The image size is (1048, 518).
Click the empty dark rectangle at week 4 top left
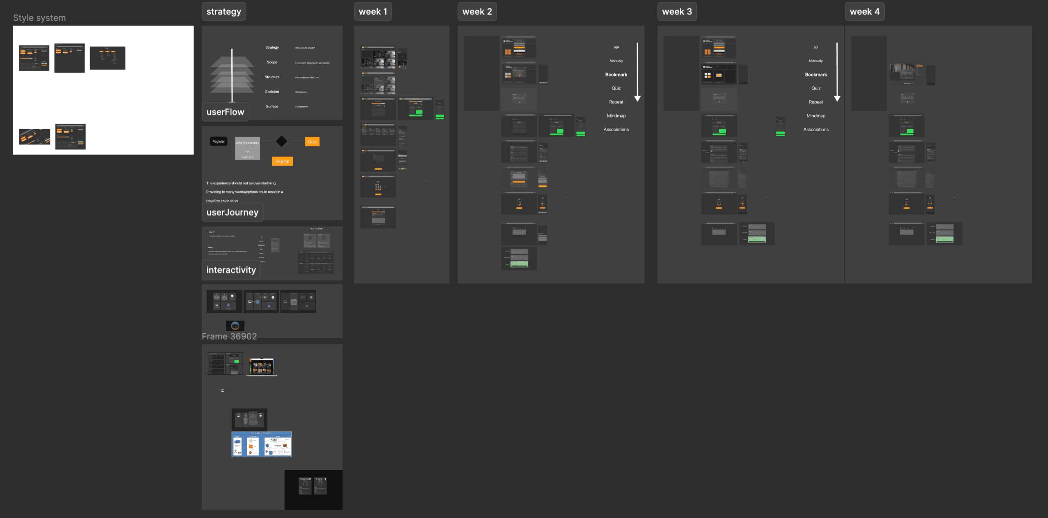click(869, 74)
